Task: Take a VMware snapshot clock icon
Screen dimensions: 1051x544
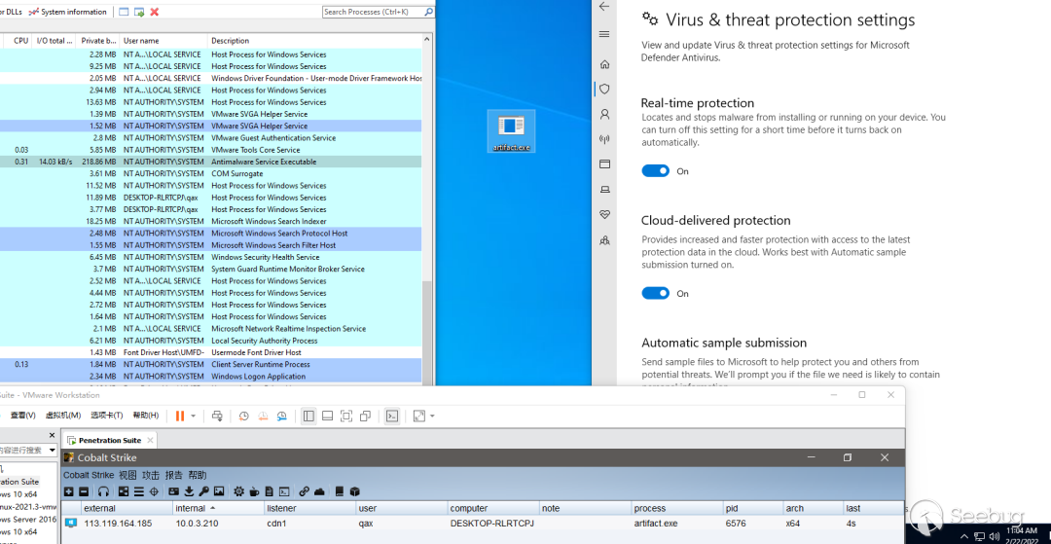Action: pyautogui.click(x=244, y=417)
